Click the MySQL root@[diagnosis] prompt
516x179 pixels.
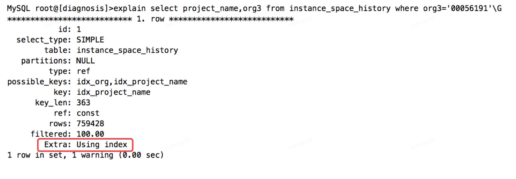(58, 8)
